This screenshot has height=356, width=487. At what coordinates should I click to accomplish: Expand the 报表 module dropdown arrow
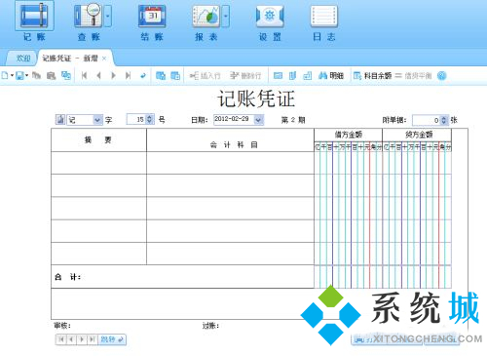pyautogui.click(x=226, y=16)
